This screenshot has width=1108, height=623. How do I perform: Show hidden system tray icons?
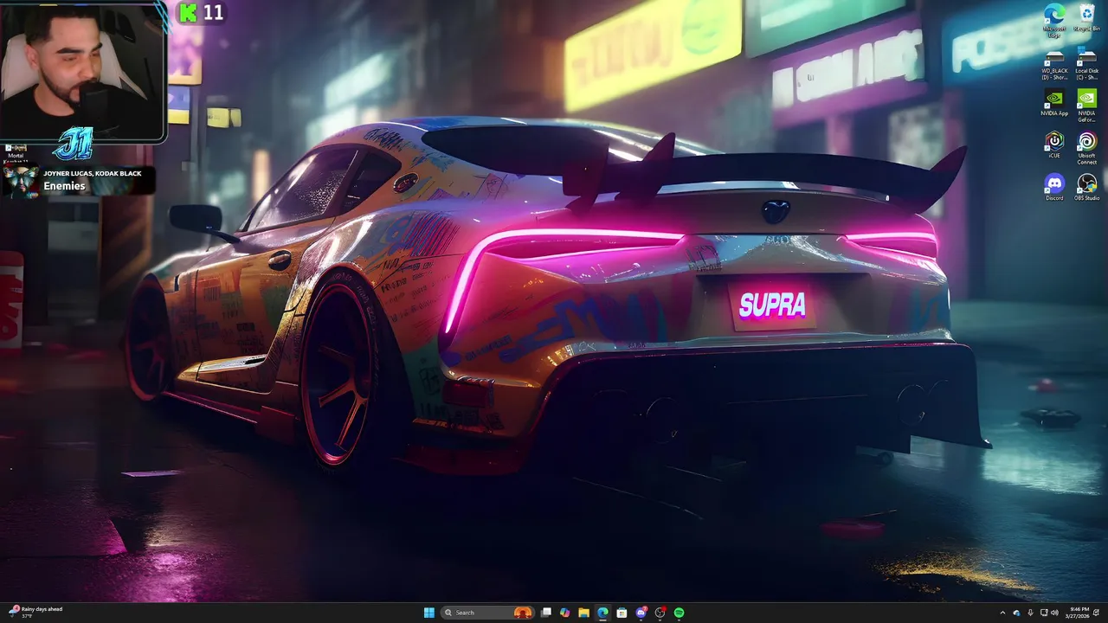(x=1002, y=613)
